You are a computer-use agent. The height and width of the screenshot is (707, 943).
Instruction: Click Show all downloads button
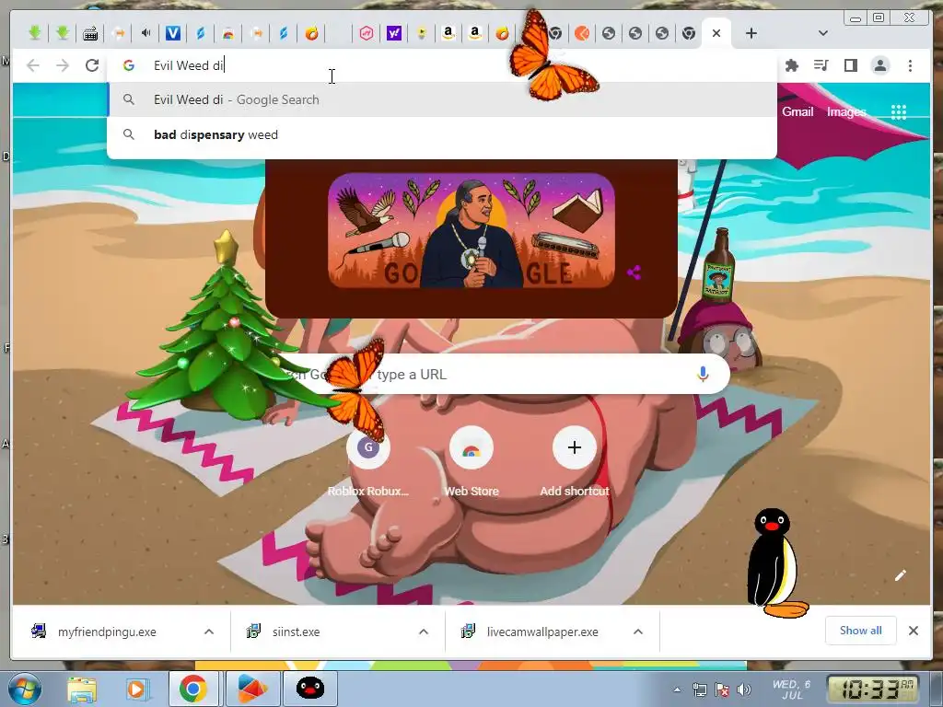861,631
